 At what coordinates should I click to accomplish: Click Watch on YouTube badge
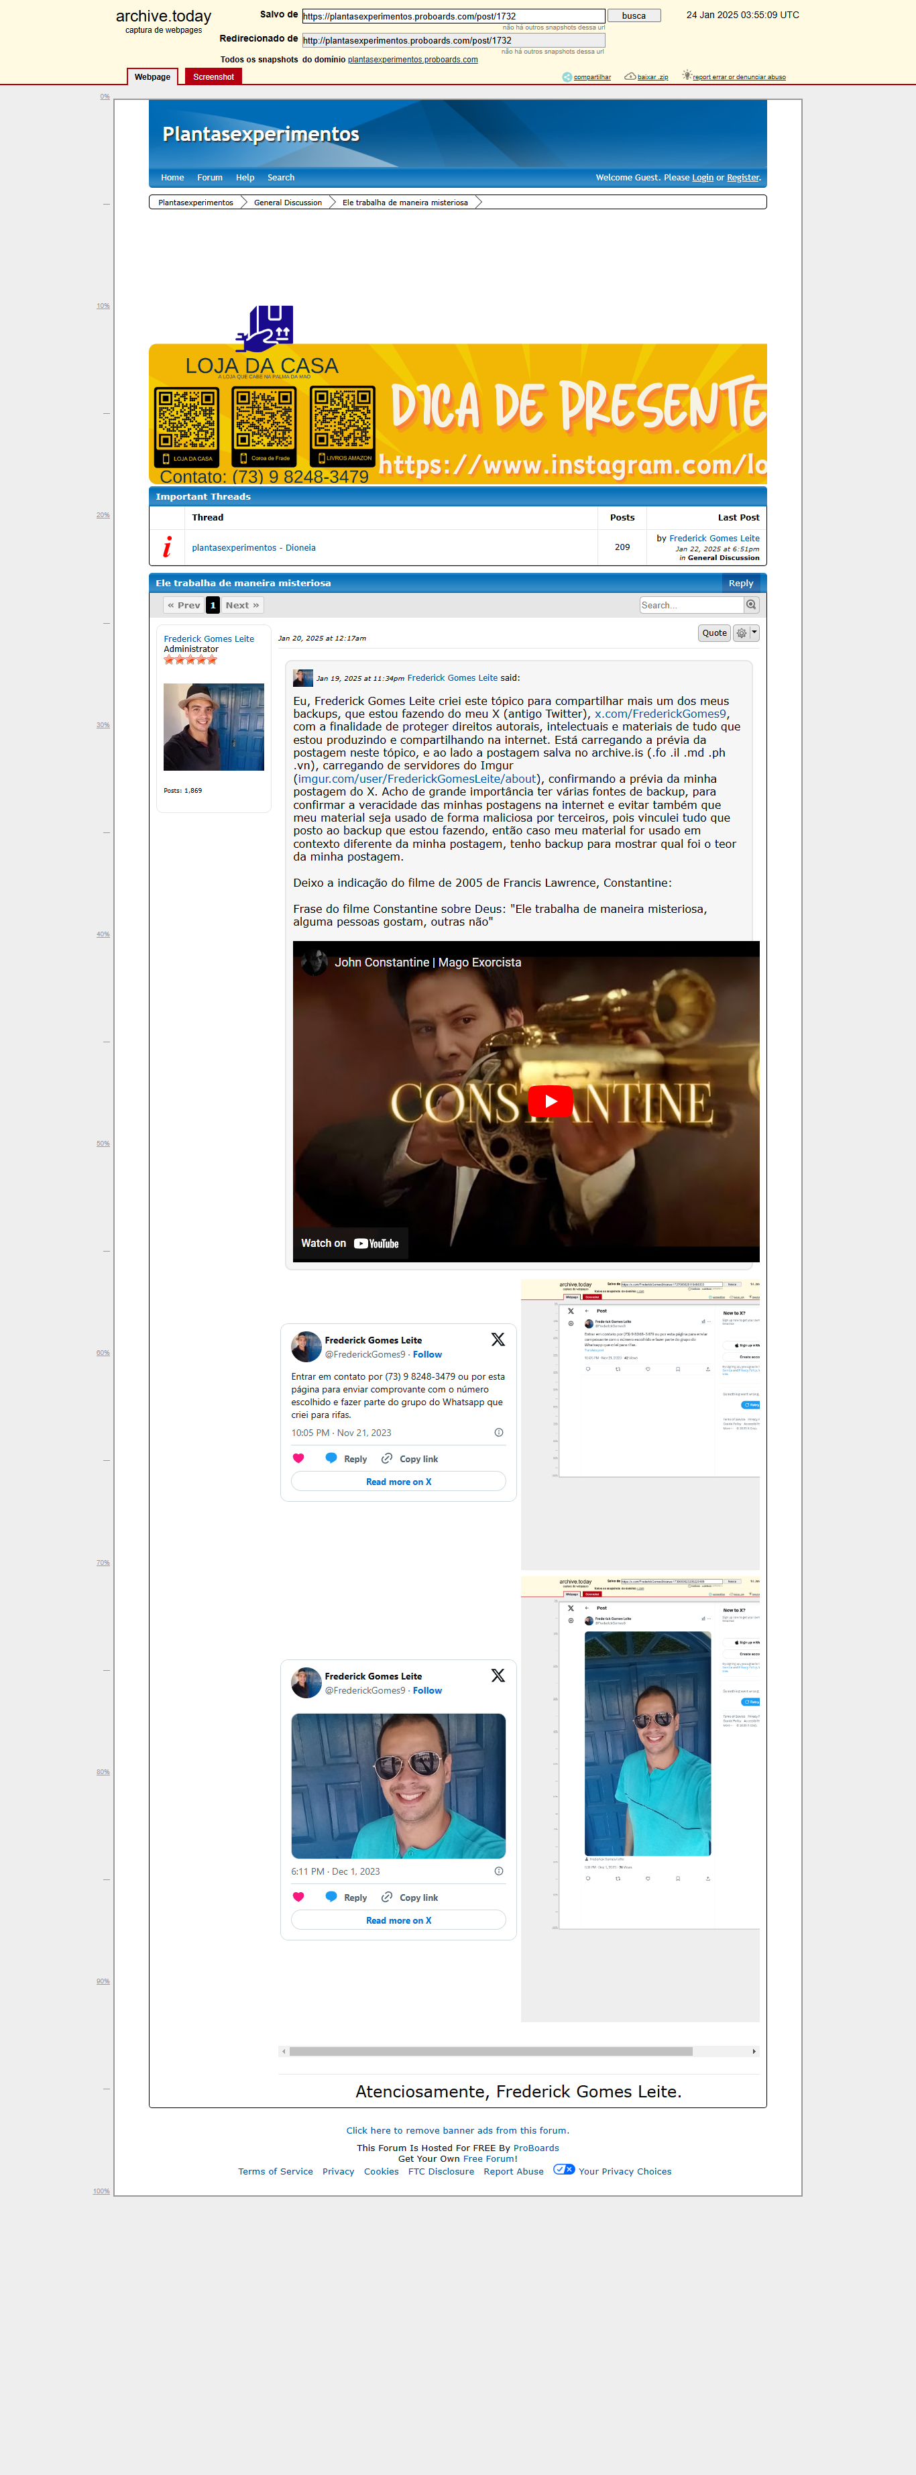pyautogui.click(x=349, y=1244)
